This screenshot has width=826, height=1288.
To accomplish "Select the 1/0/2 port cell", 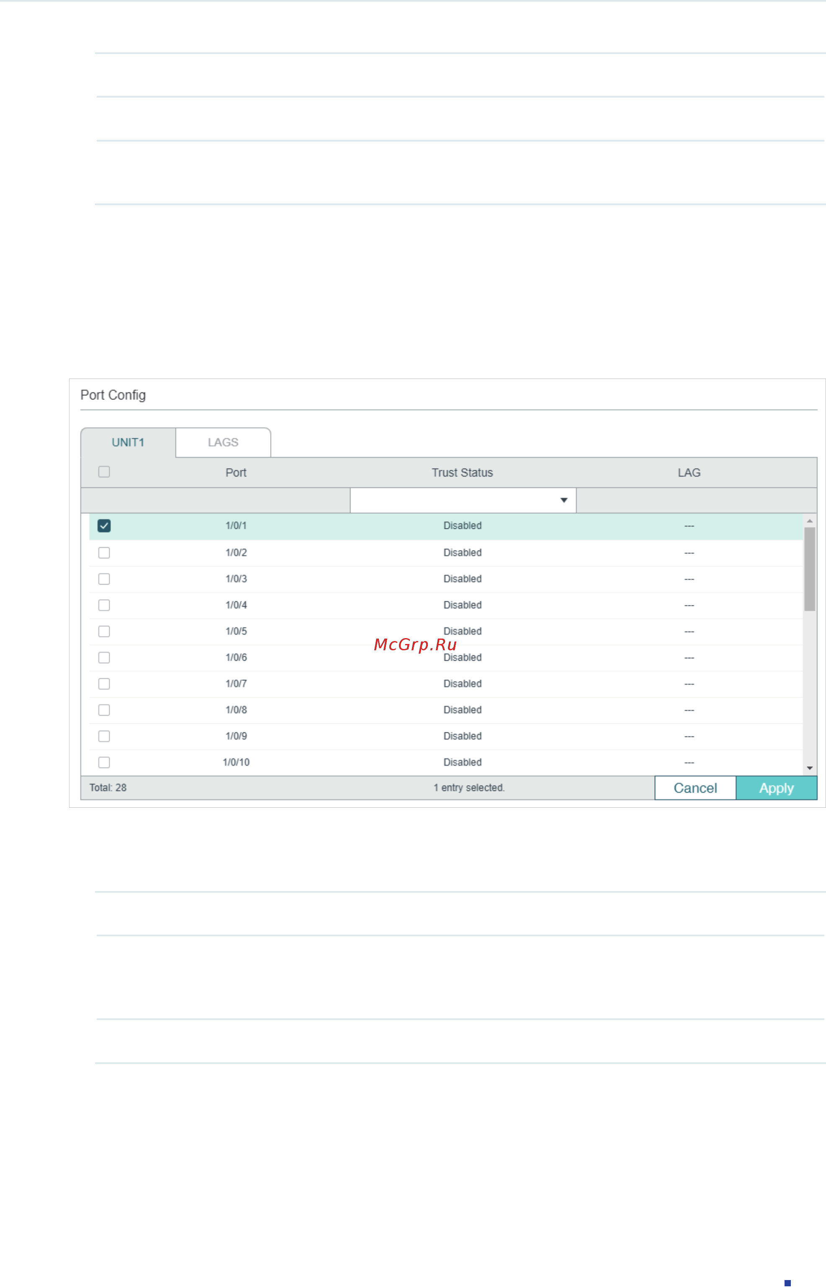I will click(236, 553).
